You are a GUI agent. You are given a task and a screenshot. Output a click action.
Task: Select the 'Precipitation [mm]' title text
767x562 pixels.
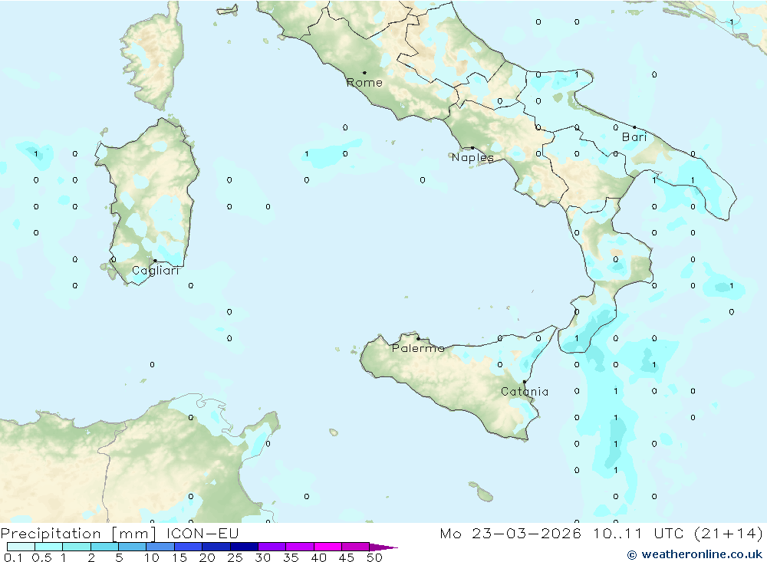tap(78, 534)
